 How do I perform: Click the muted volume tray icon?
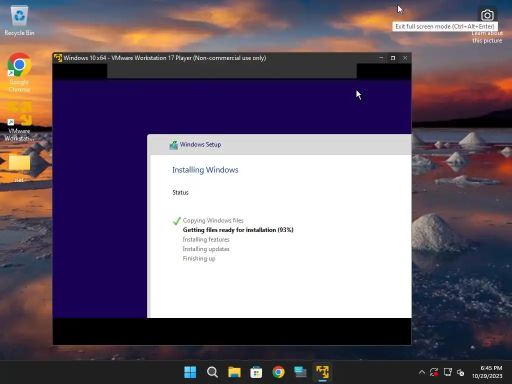click(460, 372)
